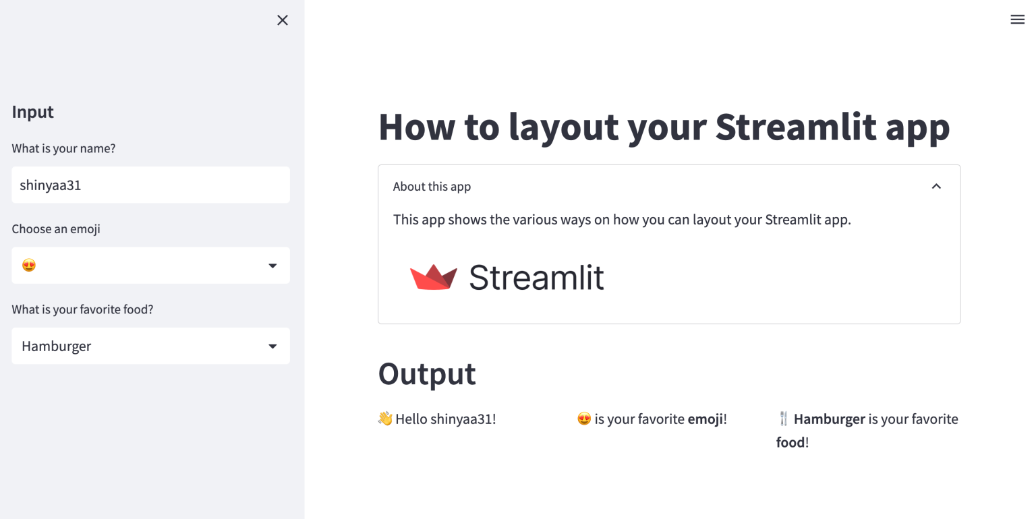Viewport: 1036px width, 519px height.
Task: Close the sidebar with the X icon
Action: click(283, 20)
